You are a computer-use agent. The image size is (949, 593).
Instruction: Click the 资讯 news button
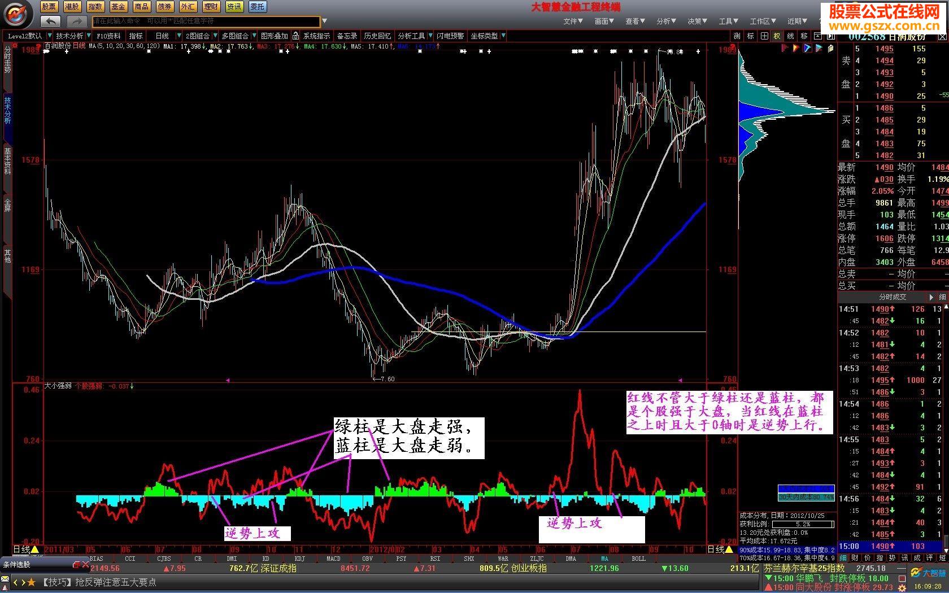click(x=234, y=7)
